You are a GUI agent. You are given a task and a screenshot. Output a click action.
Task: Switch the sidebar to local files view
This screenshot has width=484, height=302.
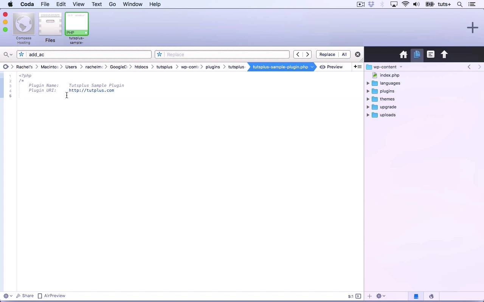(x=416, y=296)
